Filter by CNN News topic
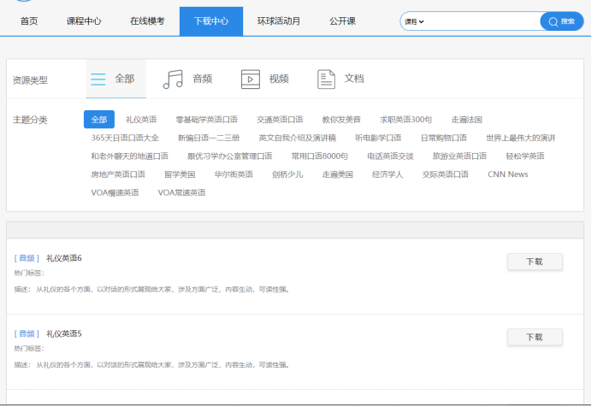 [508, 174]
